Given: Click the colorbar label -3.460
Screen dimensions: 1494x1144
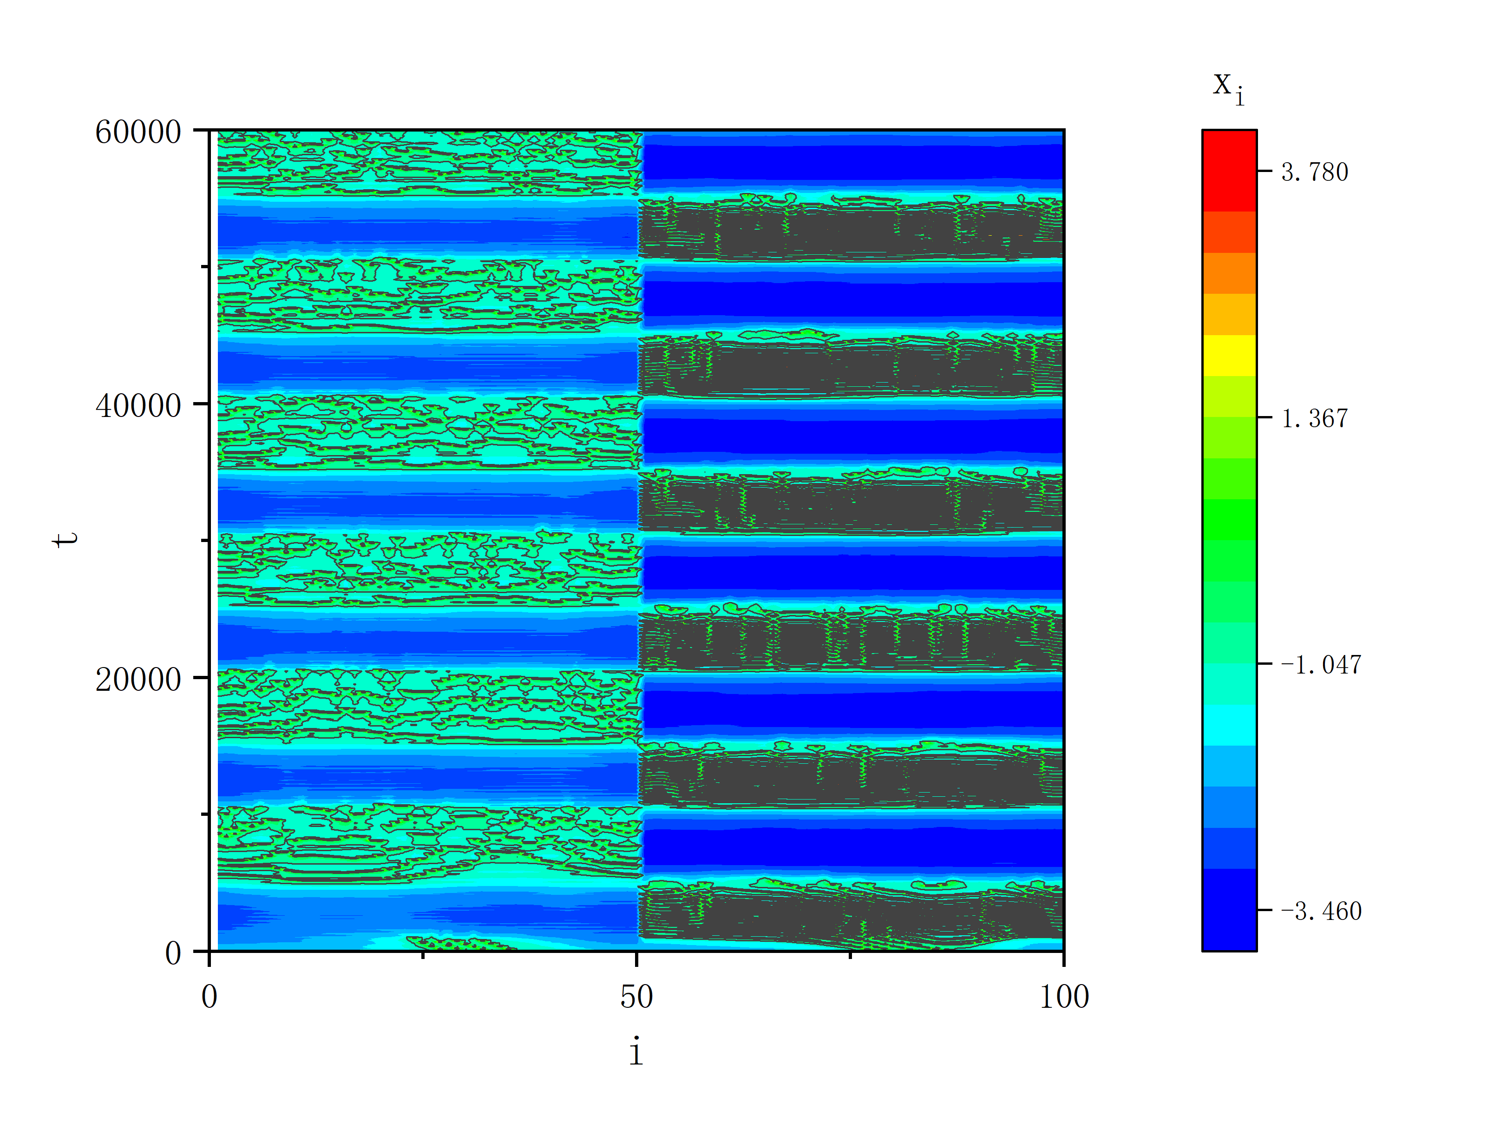Looking at the screenshot, I should tap(1321, 911).
